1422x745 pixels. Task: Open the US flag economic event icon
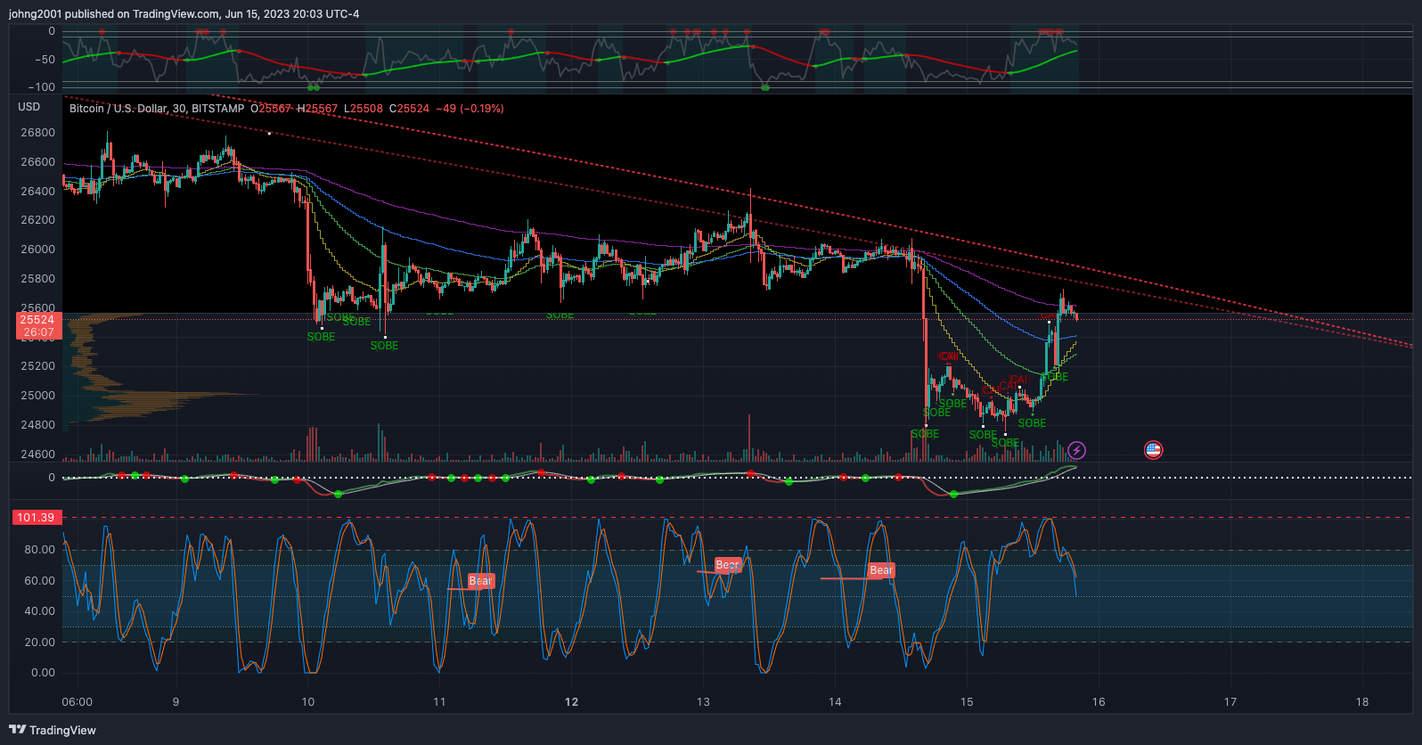click(x=1153, y=450)
